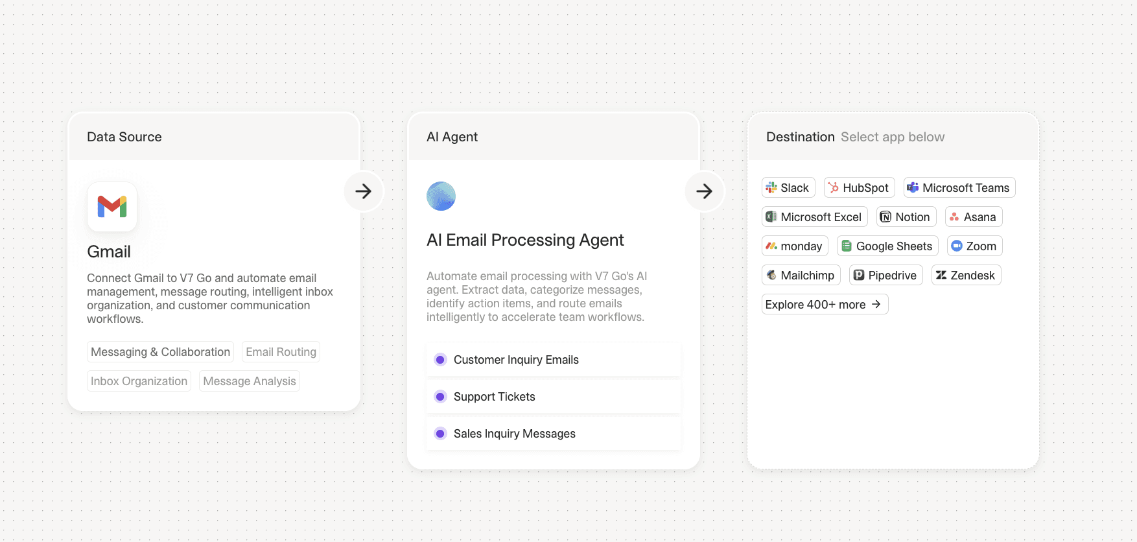Choose Microsoft Teams as destination
Viewport: 1137px width, 542px height.
tap(959, 187)
